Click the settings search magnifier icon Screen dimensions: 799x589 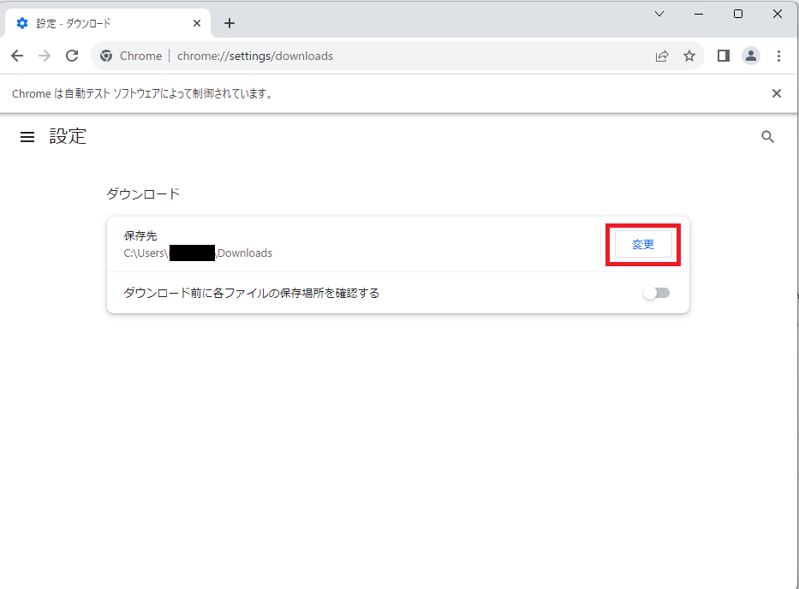coord(767,137)
